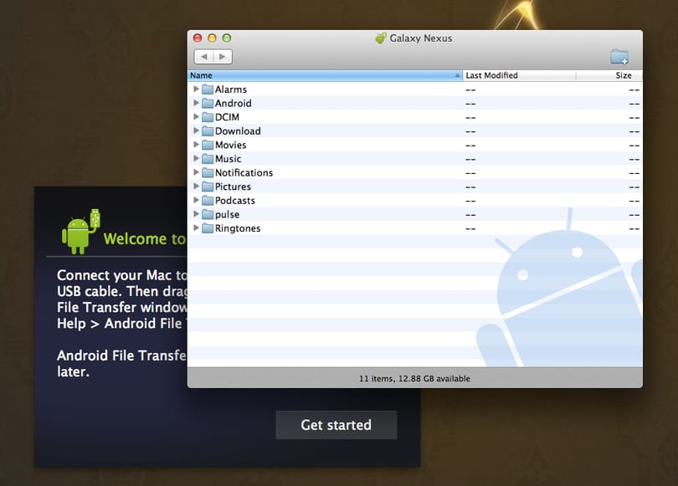Image resolution: width=678 pixels, height=486 pixels.
Task: Click the Alarms folder icon
Action: (x=208, y=90)
